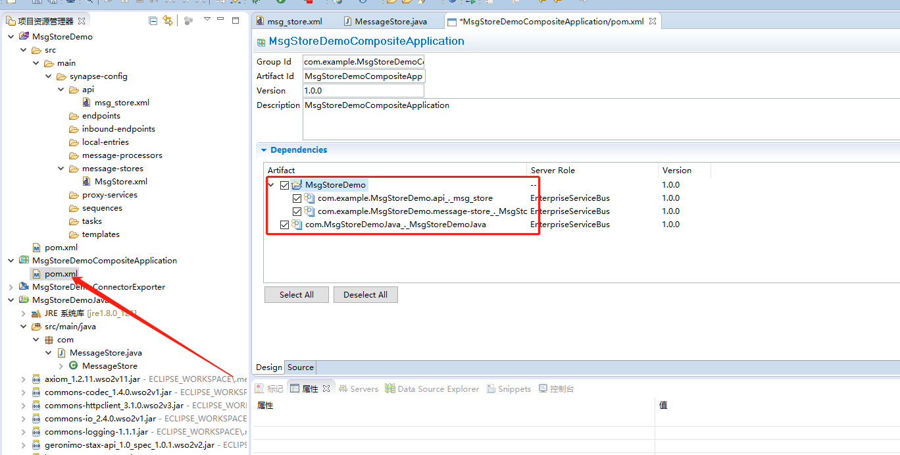Minimize the project explorer panel
This screenshot has width=900, height=455.
click(x=221, y=20)
